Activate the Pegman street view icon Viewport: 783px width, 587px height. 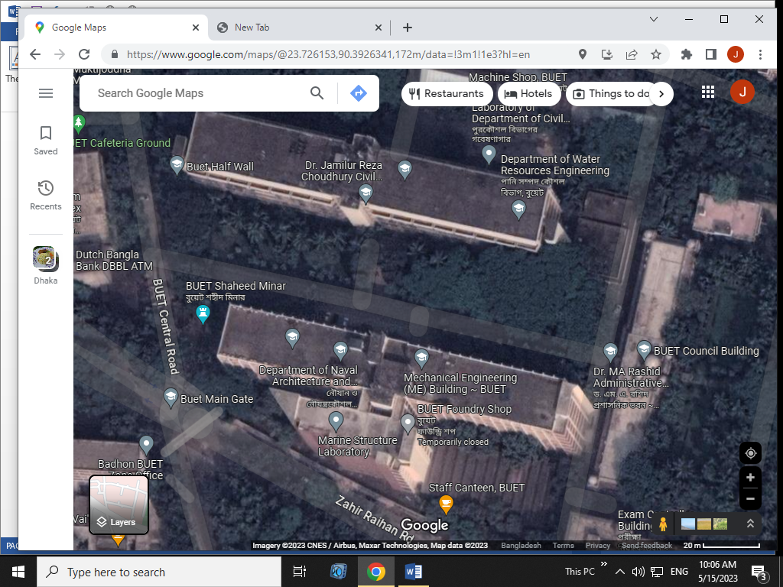point(662,524)
